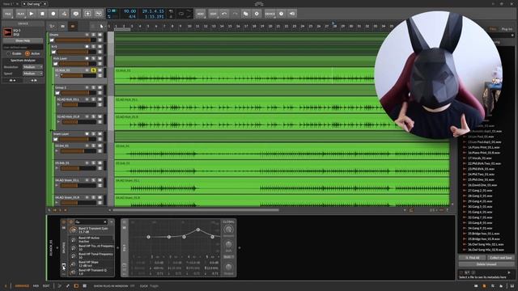Screen dimensions: 518x291
Task: Turn the GLOBAL gain knob in EQ
Action: click(x=228, y=230)
